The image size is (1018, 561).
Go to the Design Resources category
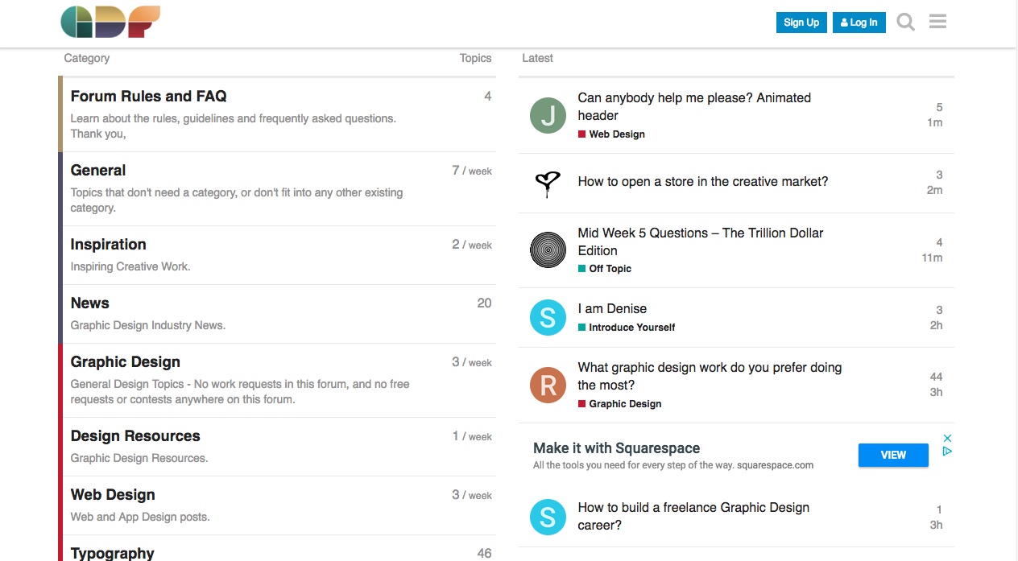coord(135,436)
